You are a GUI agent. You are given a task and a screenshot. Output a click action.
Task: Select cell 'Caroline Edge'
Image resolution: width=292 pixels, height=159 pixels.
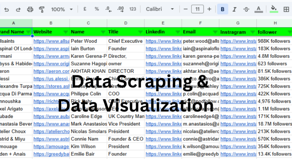(x=88, y=116)
